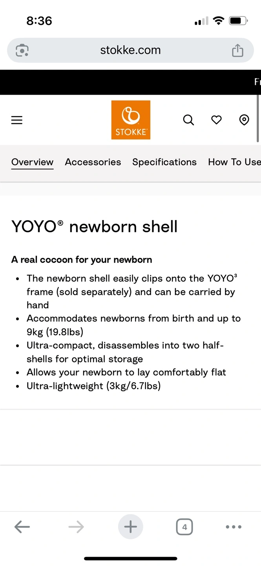Tap the camera lens icon in address bar

(x=22, y=50)
